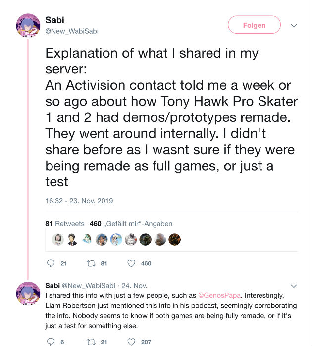Click the first liker avatar in the row

pos(58,240)
